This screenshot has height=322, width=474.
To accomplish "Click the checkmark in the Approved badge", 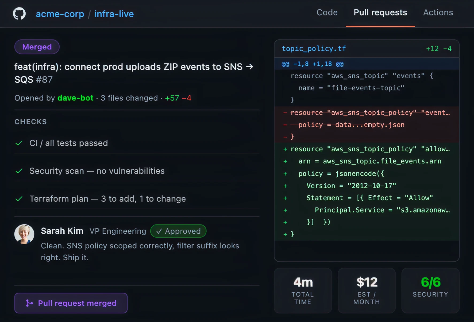I will (x=159, y=231).
